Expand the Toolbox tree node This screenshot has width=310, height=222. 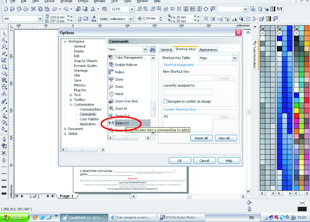pyautogui.click(x=71, y=100)
